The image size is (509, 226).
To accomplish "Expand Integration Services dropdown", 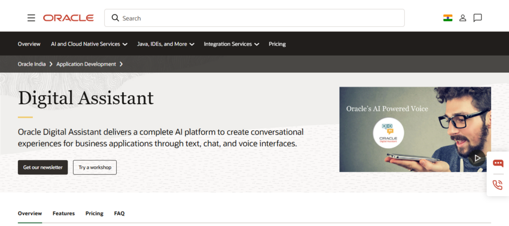I will tap(232, 44).
